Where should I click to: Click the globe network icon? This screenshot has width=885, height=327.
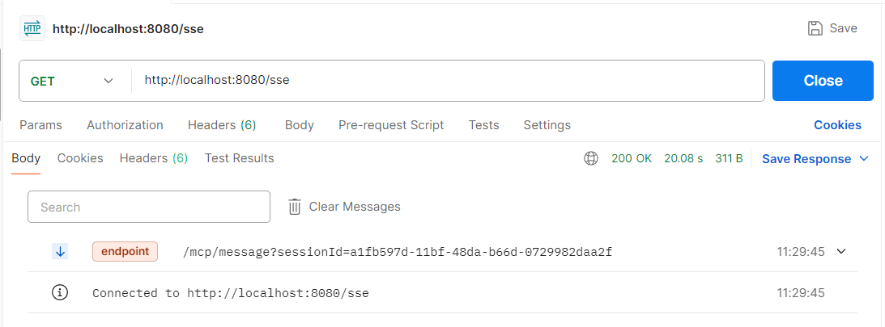(x=591, y=158)
